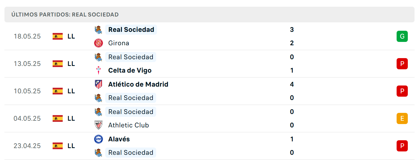Open Alavés team link
This screenshot has height=164, width=419.
click(119, 139)
